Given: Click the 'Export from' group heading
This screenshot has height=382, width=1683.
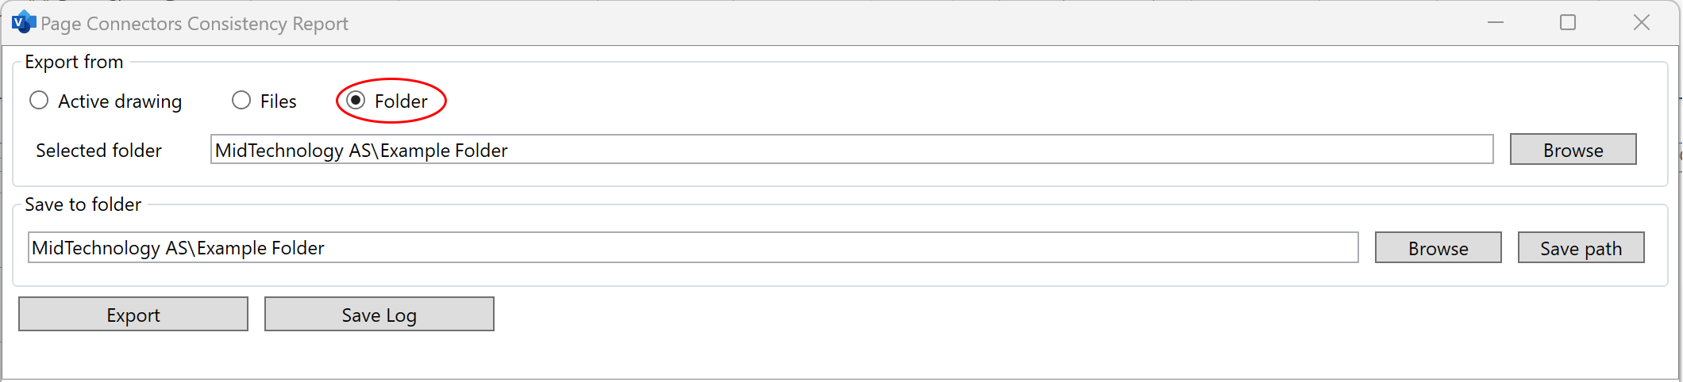Looking at the screenshot, I should (74, 62).
